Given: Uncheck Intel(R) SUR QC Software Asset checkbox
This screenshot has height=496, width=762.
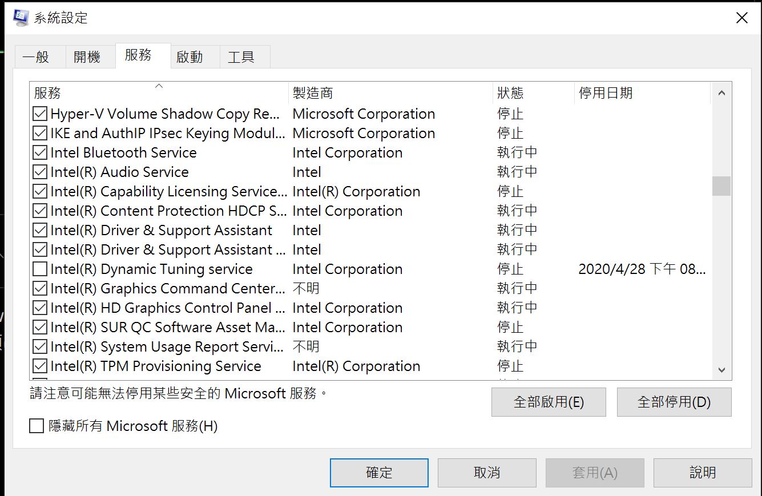Looking at the screenshot, I should tap(40, 328).
